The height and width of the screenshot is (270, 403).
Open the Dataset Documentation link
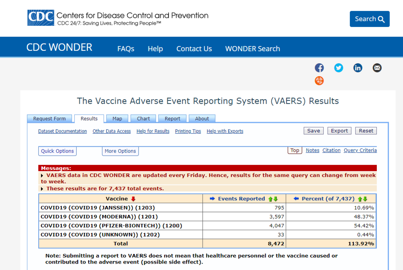(62, 131)
